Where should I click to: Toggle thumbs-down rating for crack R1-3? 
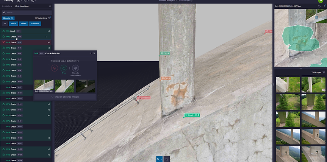pyautogui.click(x=3, y=42)
